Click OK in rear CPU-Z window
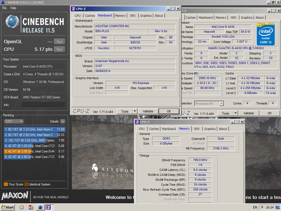 (x=269, y=113)
